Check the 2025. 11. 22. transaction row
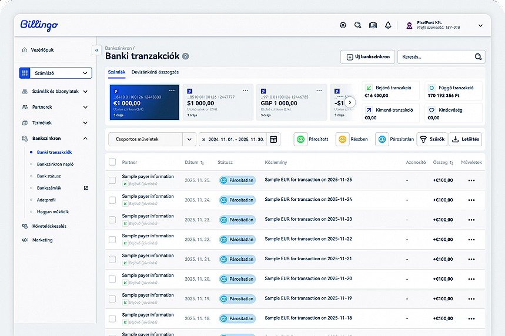 click(x=112, y=240)
